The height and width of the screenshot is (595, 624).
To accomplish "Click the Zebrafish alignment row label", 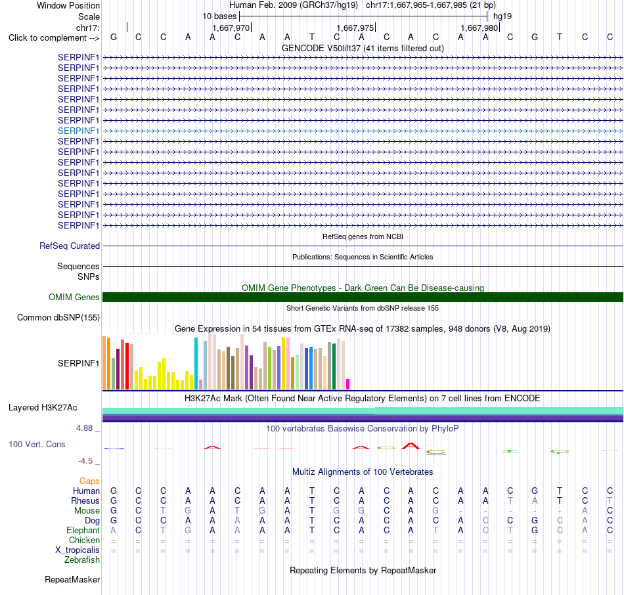I will pyautogui.click(x=82, y=560).
